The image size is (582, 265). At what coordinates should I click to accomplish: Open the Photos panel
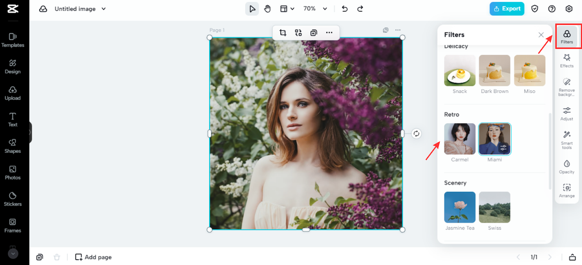pos(13,172)
